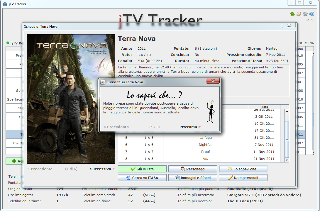The width and height of the screenshot is (320, 211).
Task: Show the Successiva poster image
Action: [102, 169]
